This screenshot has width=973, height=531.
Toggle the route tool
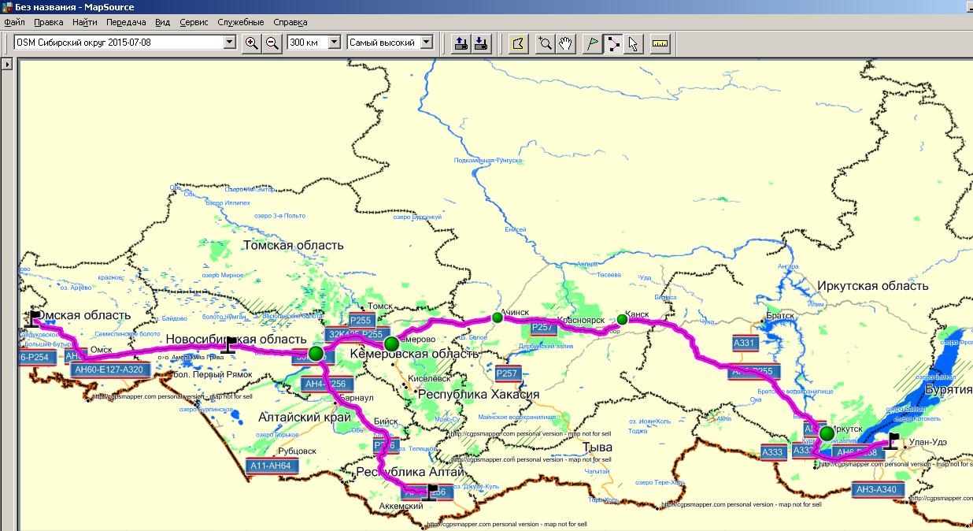612,43
